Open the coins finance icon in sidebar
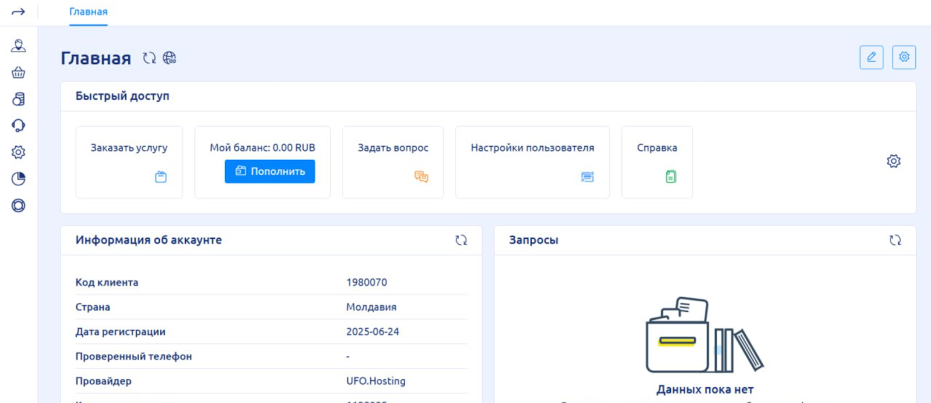 [19, 99]
